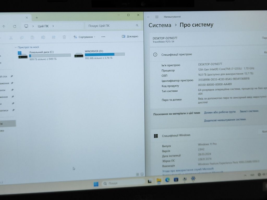
Task: Select the 16,0 ГБ RAM value
Action: [226, 74]
